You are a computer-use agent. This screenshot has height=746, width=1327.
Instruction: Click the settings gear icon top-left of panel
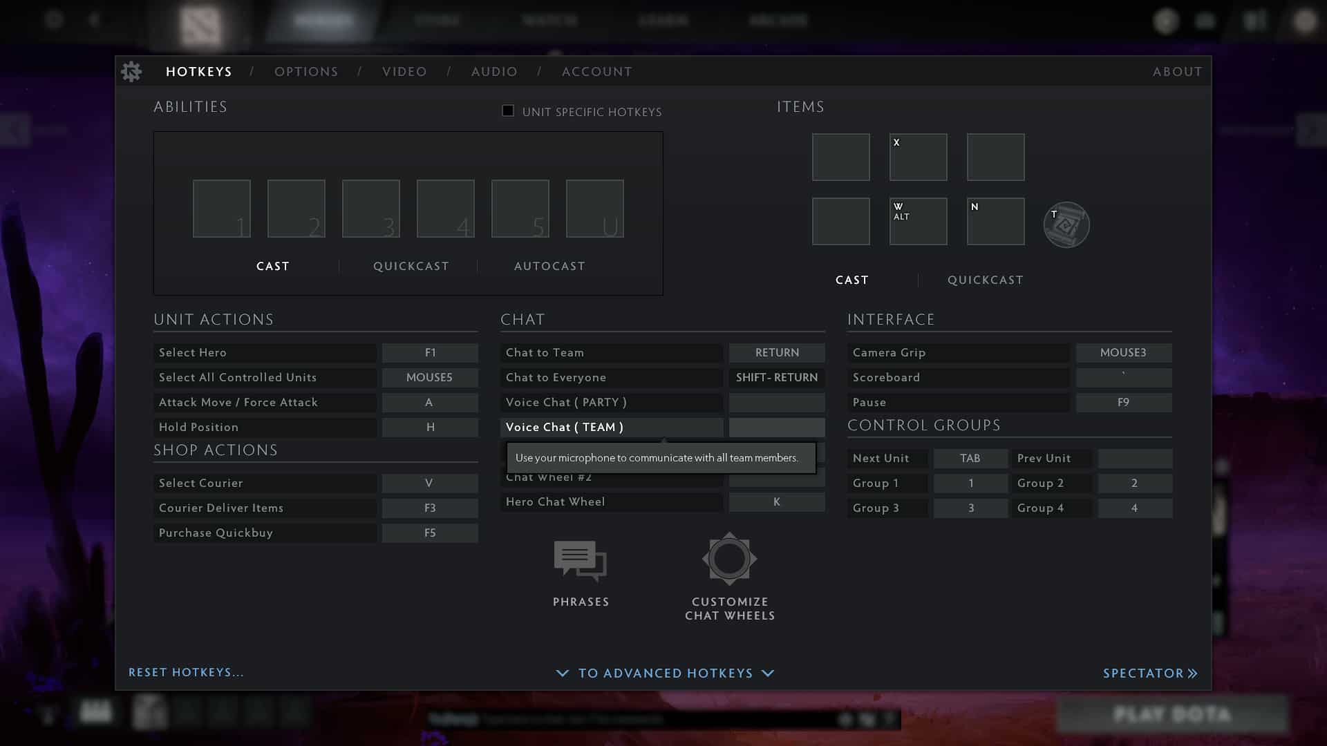point(131,71)
